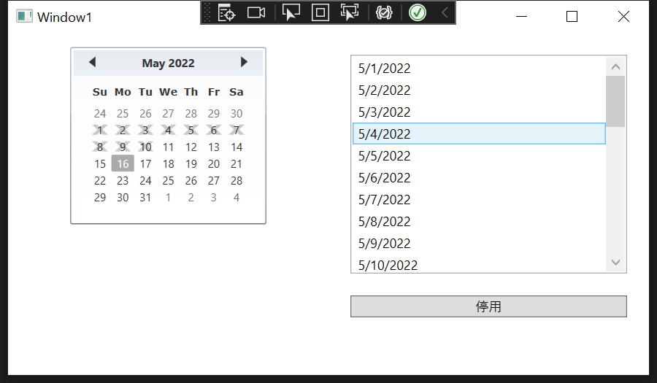The height and width of the screenshot is (383, 657).
Task: Select the 5/9/2022 list item
Action: (479, 243)
